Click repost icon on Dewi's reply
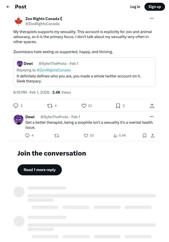This screenshot has height=242, width=169. tap(57, 136)
